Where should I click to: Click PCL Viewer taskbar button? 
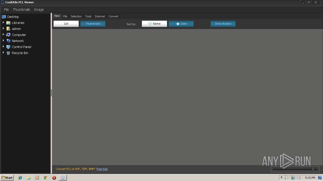click(63, 178)
